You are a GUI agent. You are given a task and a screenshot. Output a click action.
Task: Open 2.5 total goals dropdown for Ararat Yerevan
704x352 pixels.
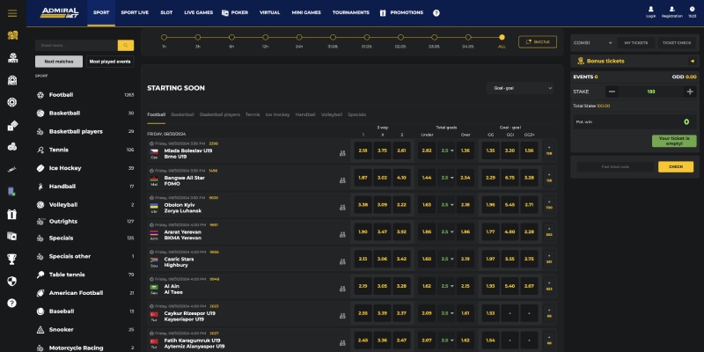(x=447, y=232)
